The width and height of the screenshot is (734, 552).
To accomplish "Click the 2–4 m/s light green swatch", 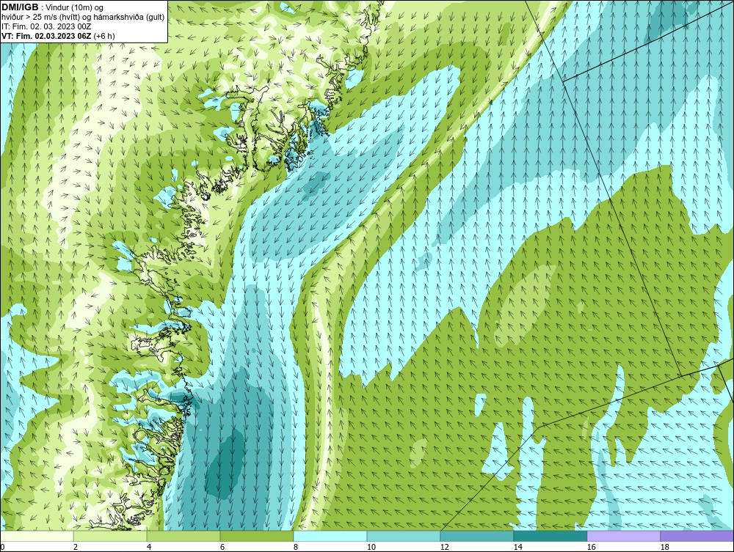I will (x=110, y=536).
